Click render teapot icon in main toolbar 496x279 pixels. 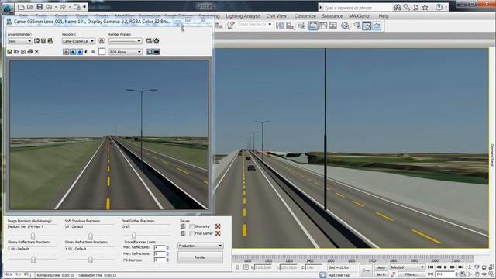coord(377,26)
